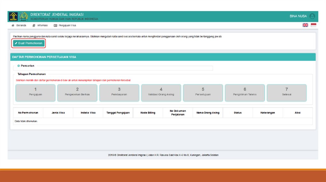Click the No Permohonan column header
The height and width of the screenshot is (182, 326).
point(28,113)
